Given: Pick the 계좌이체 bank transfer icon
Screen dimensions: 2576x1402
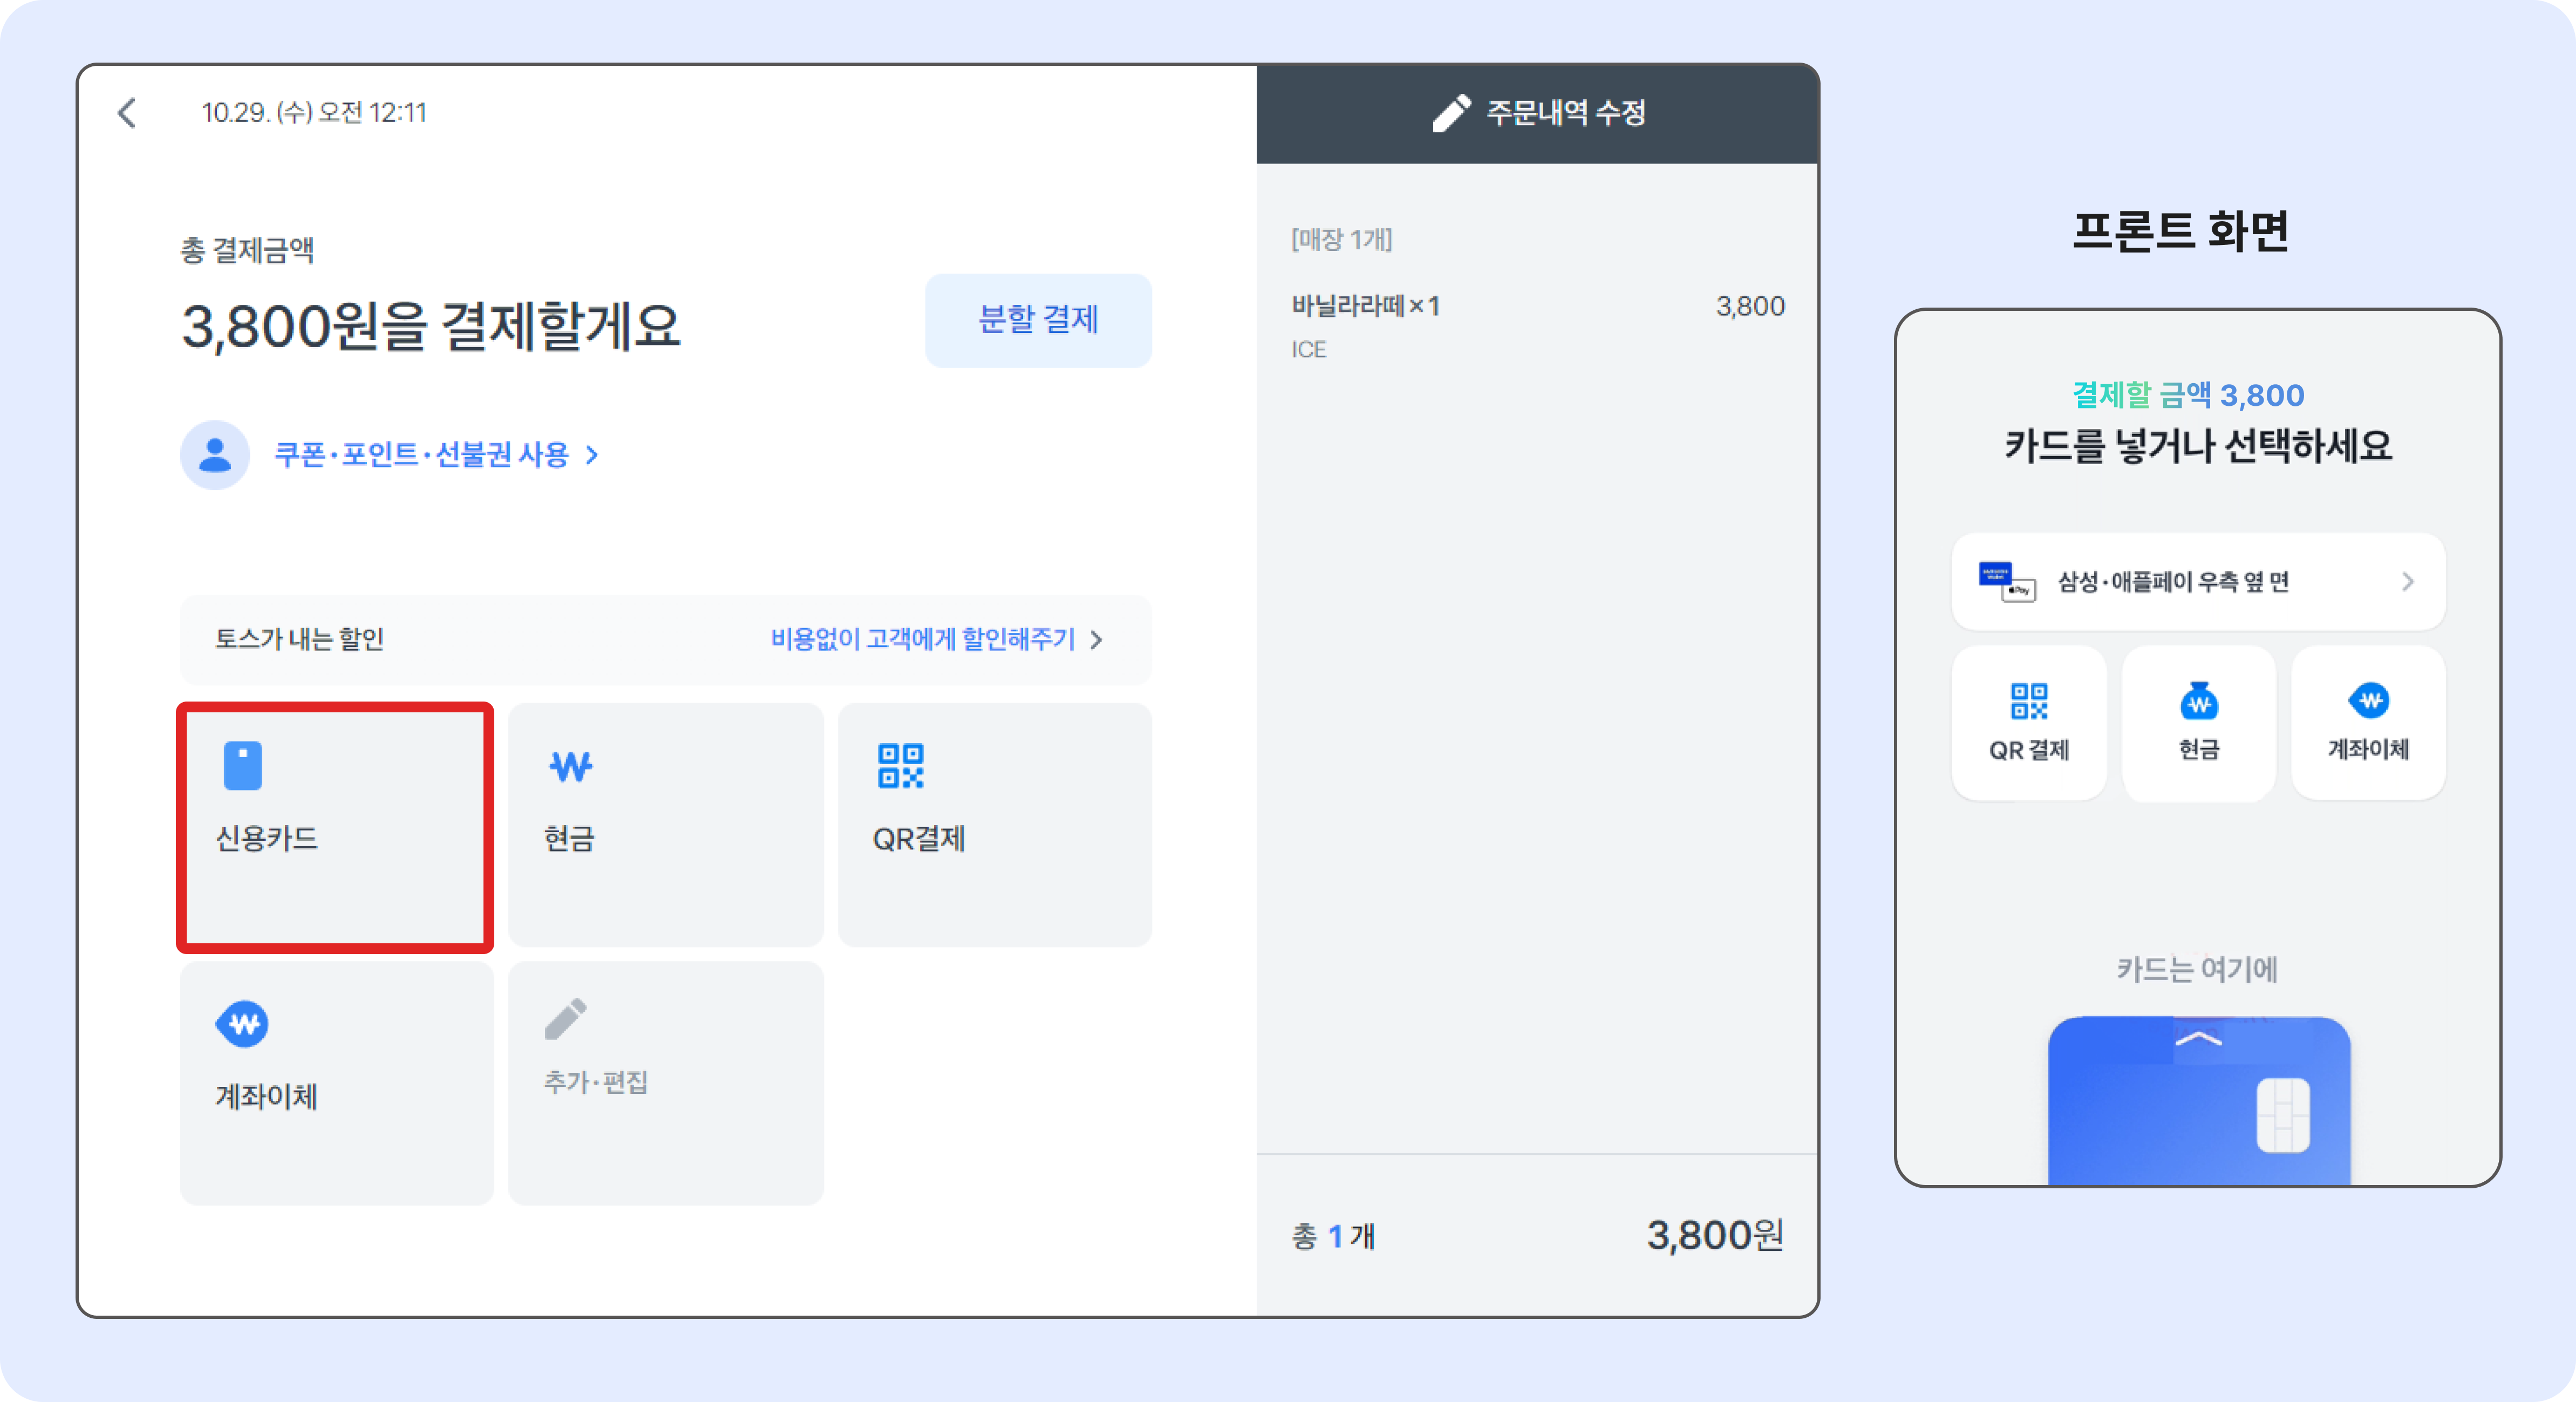Looking at the screenshot, I should [242, 1024].
